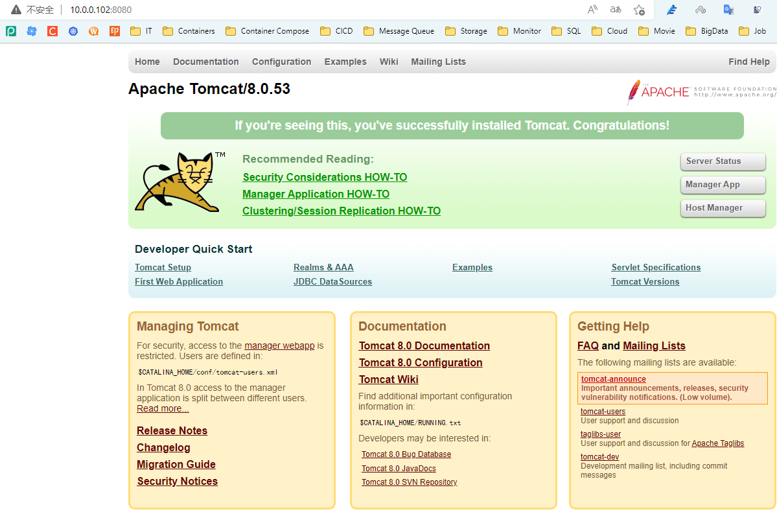Open Configuration in Tomcat nav bar
Screen dimensions: 777x514
click(281, 62)
